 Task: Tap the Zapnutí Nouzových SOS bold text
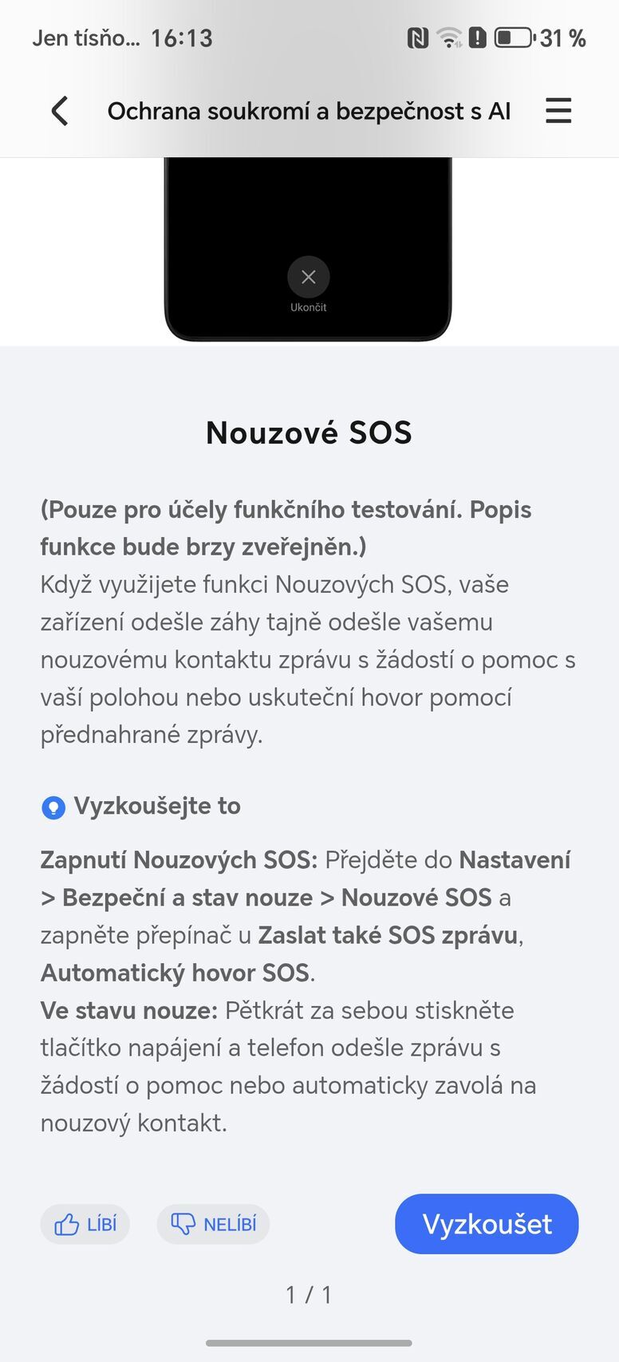coord(179,860)
